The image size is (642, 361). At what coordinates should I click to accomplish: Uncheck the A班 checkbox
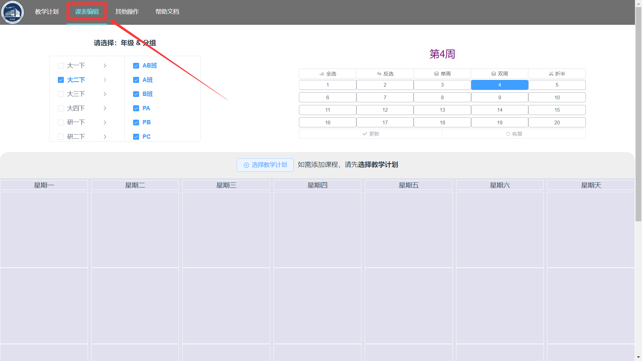click(x=136, y=80)
